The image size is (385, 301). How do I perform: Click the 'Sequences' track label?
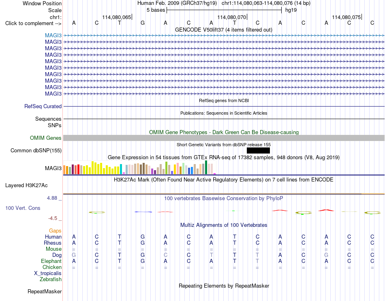48,119
